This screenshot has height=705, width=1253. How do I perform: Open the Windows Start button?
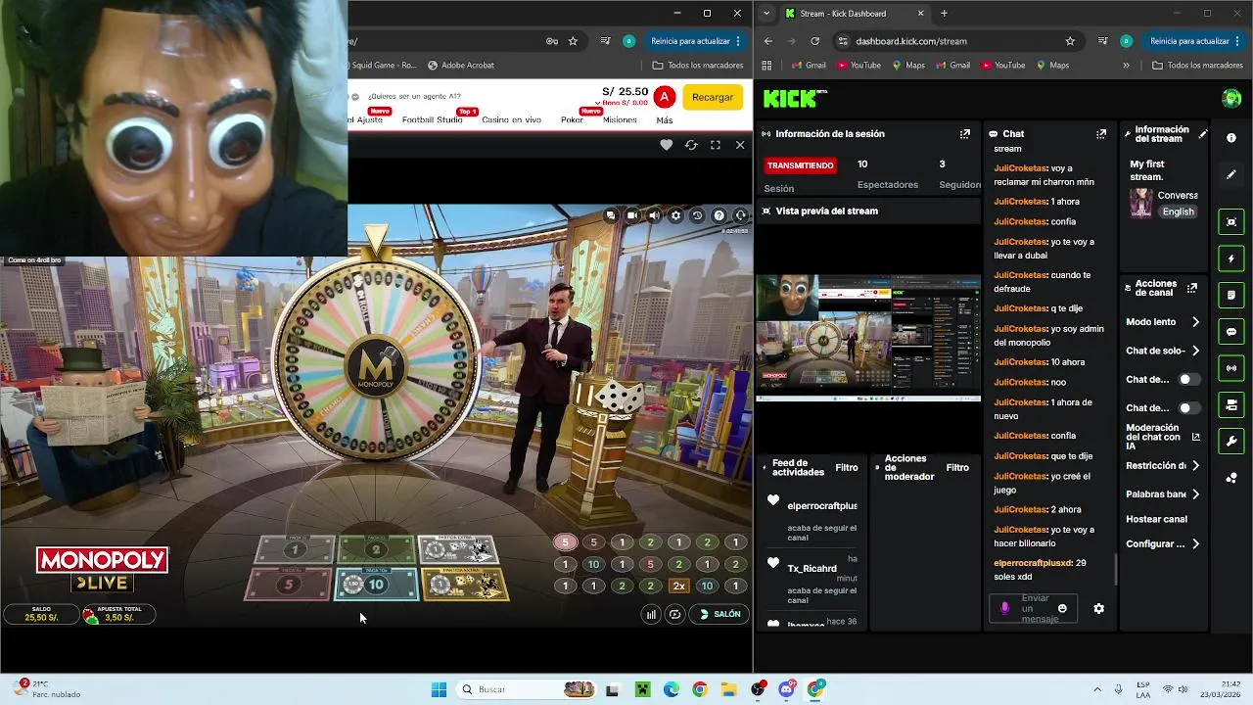439,689
